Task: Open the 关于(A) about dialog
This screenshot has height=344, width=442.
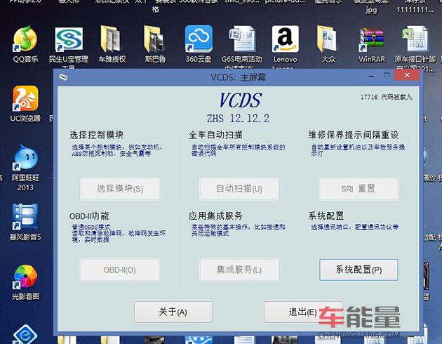Action: coord(173,312)
